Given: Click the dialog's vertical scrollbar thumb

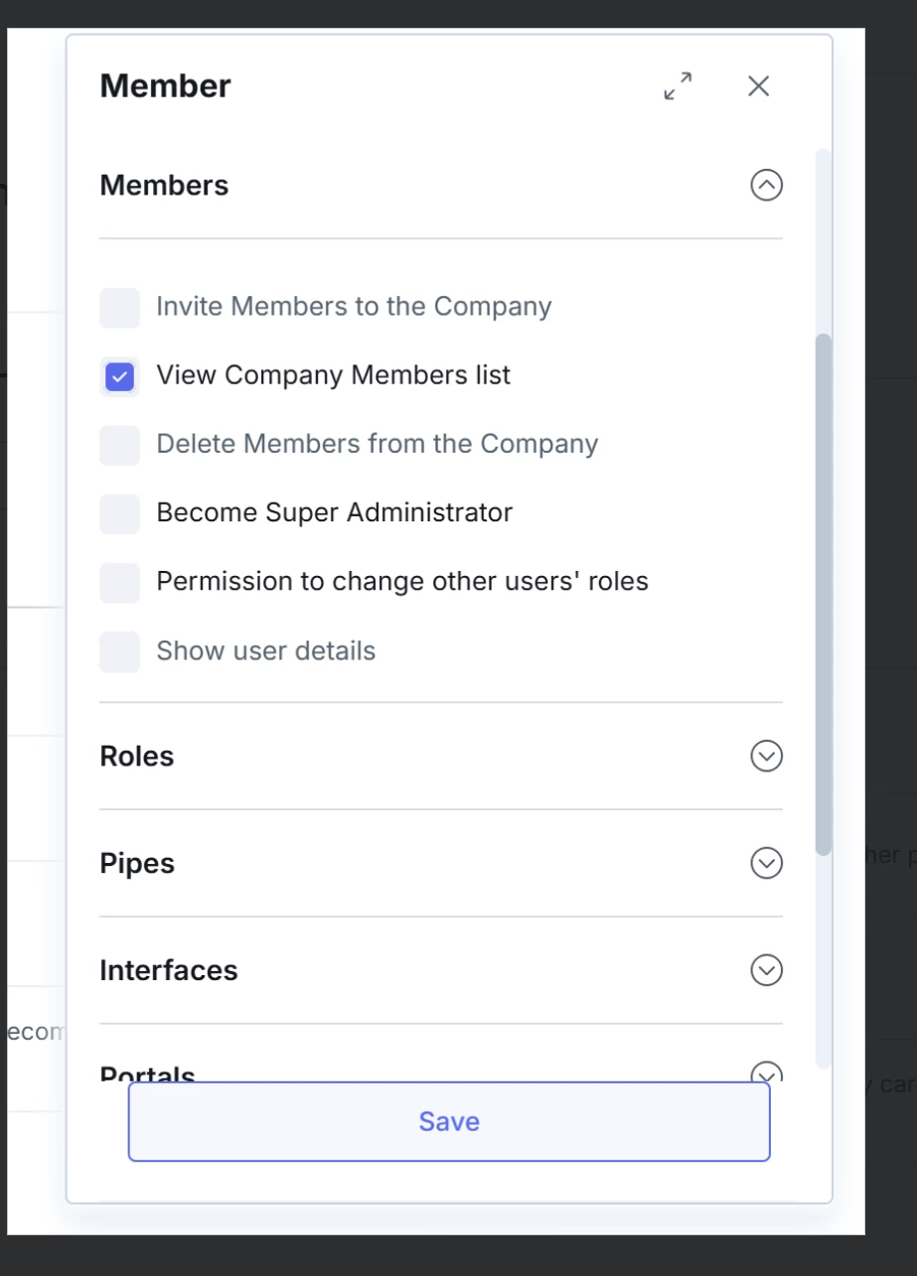Looking at the screenshot, I should [823, 594].
